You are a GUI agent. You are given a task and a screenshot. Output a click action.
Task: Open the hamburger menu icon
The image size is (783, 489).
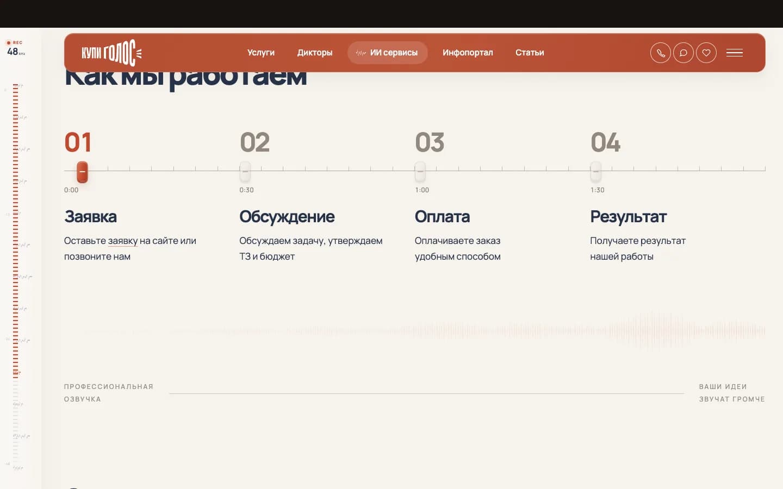click(x=735, y=53)
